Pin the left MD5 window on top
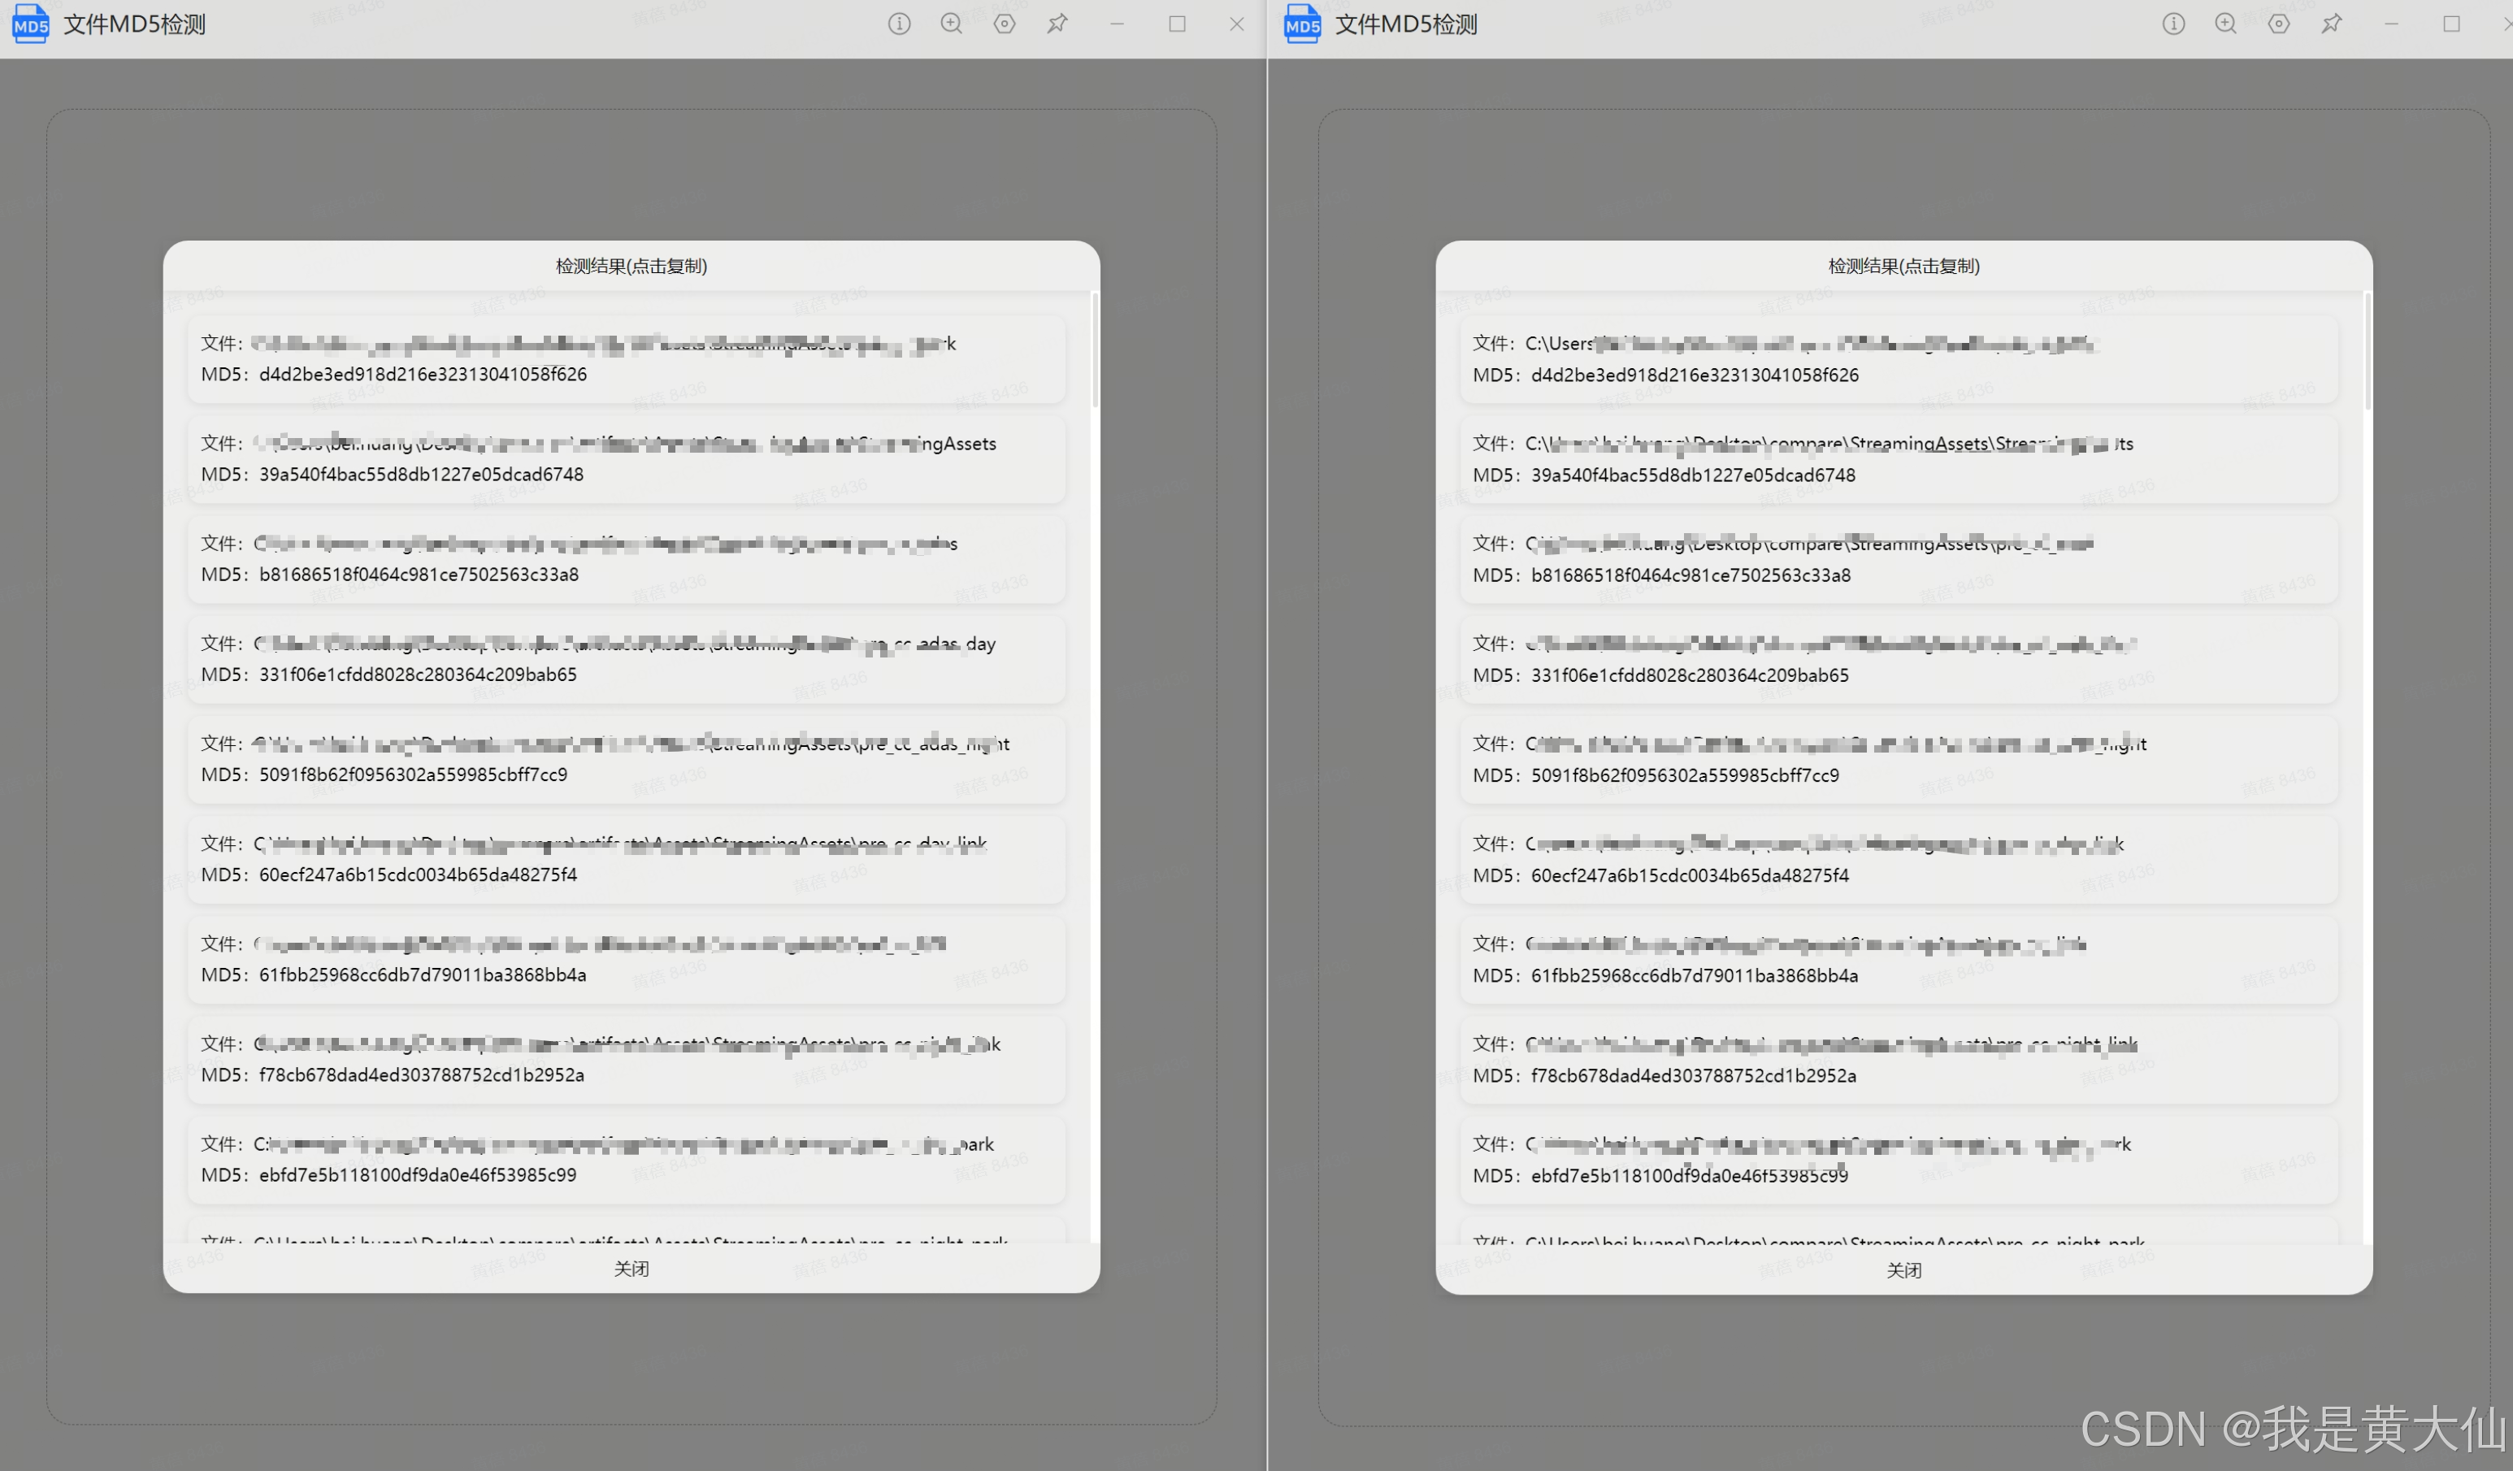 (1057, 24)
